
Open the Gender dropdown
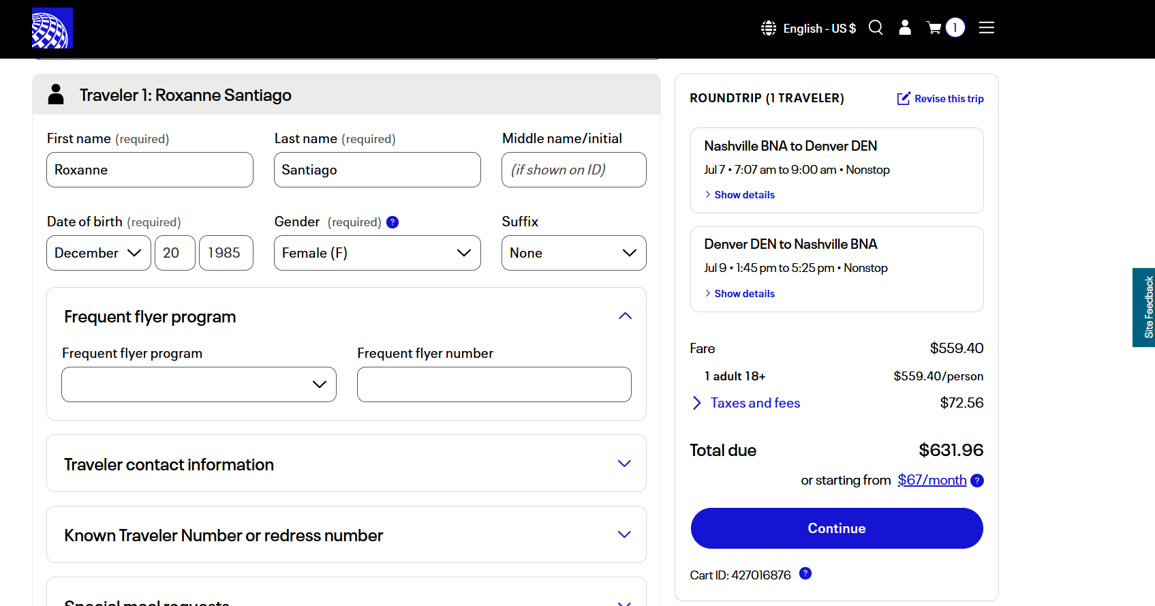(x=378, y=253)
